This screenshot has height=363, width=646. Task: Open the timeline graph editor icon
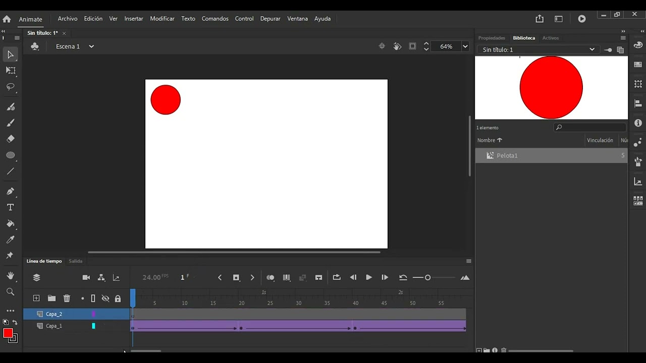point(116,277)
